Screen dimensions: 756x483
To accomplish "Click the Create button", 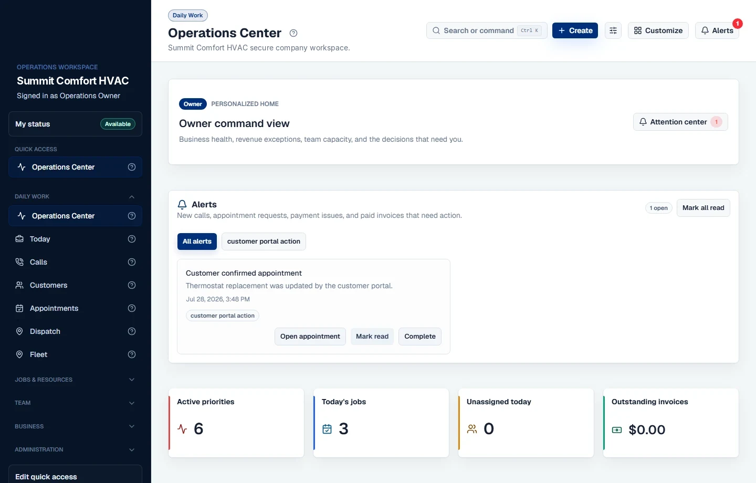I will [x=575, y=30].
